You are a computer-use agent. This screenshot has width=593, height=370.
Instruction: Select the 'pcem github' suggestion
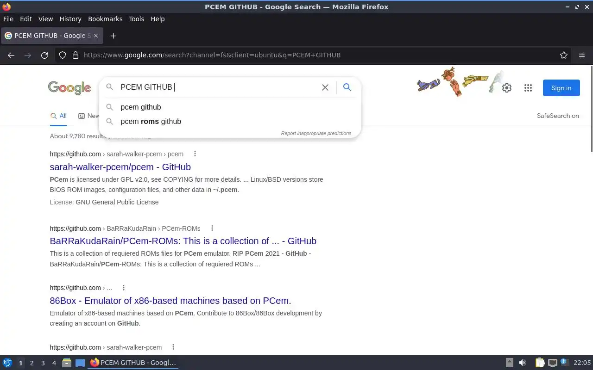tap(229, 107)
